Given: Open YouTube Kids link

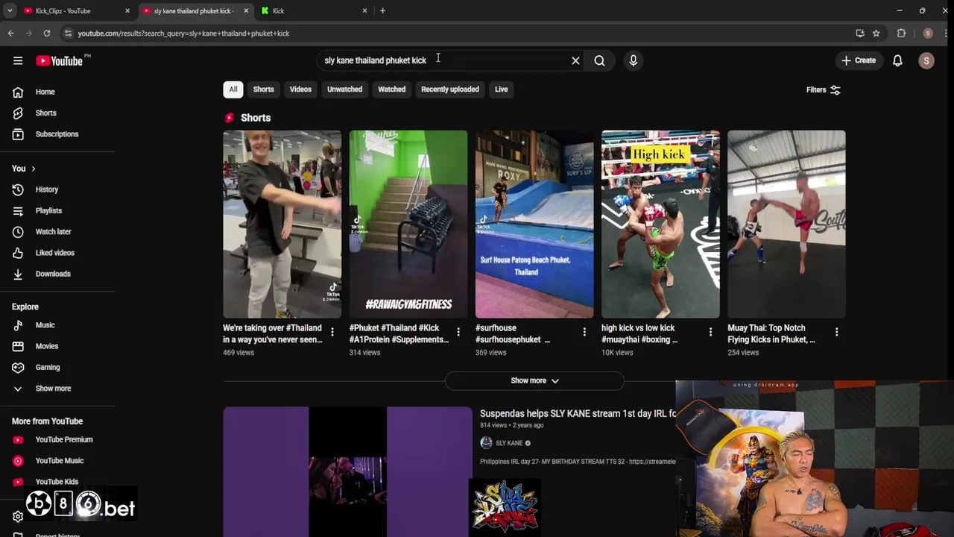Looking at the screenshot, I should click(57, 482).
